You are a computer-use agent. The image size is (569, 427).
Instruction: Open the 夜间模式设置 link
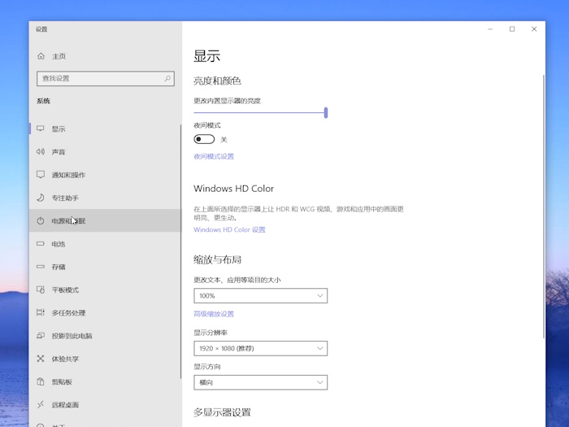pyautogui.click(x=214, y=156)
